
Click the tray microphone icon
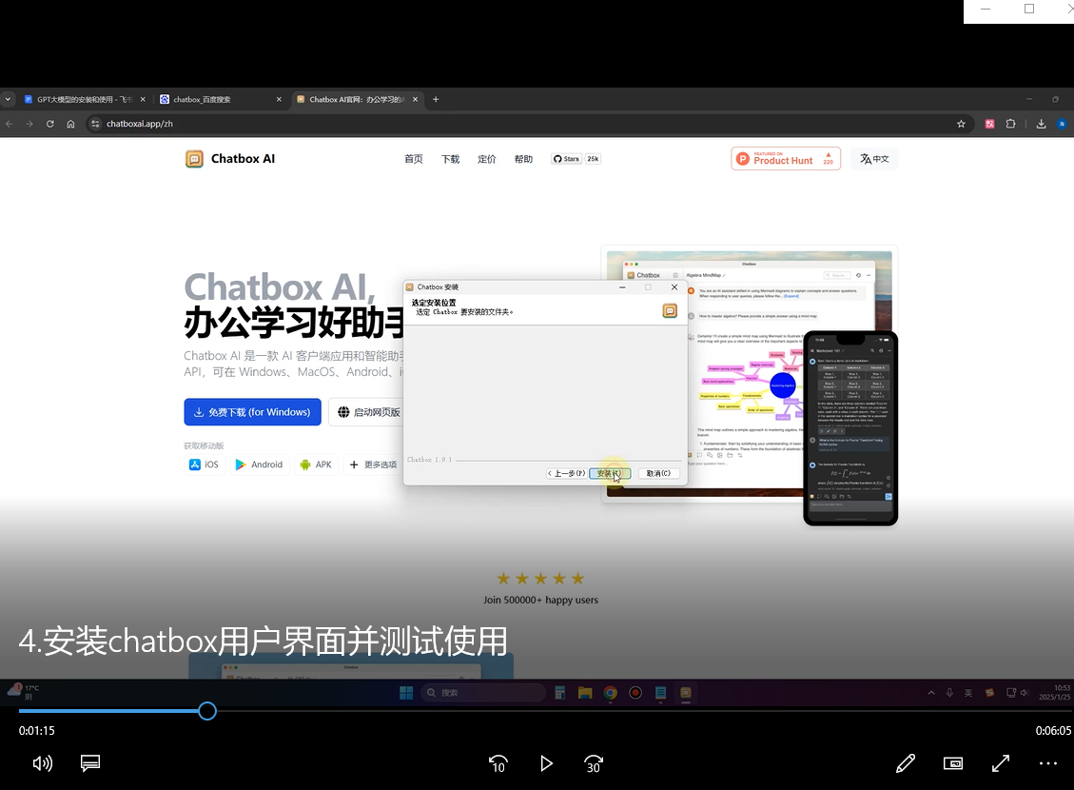tap(949, 693)
